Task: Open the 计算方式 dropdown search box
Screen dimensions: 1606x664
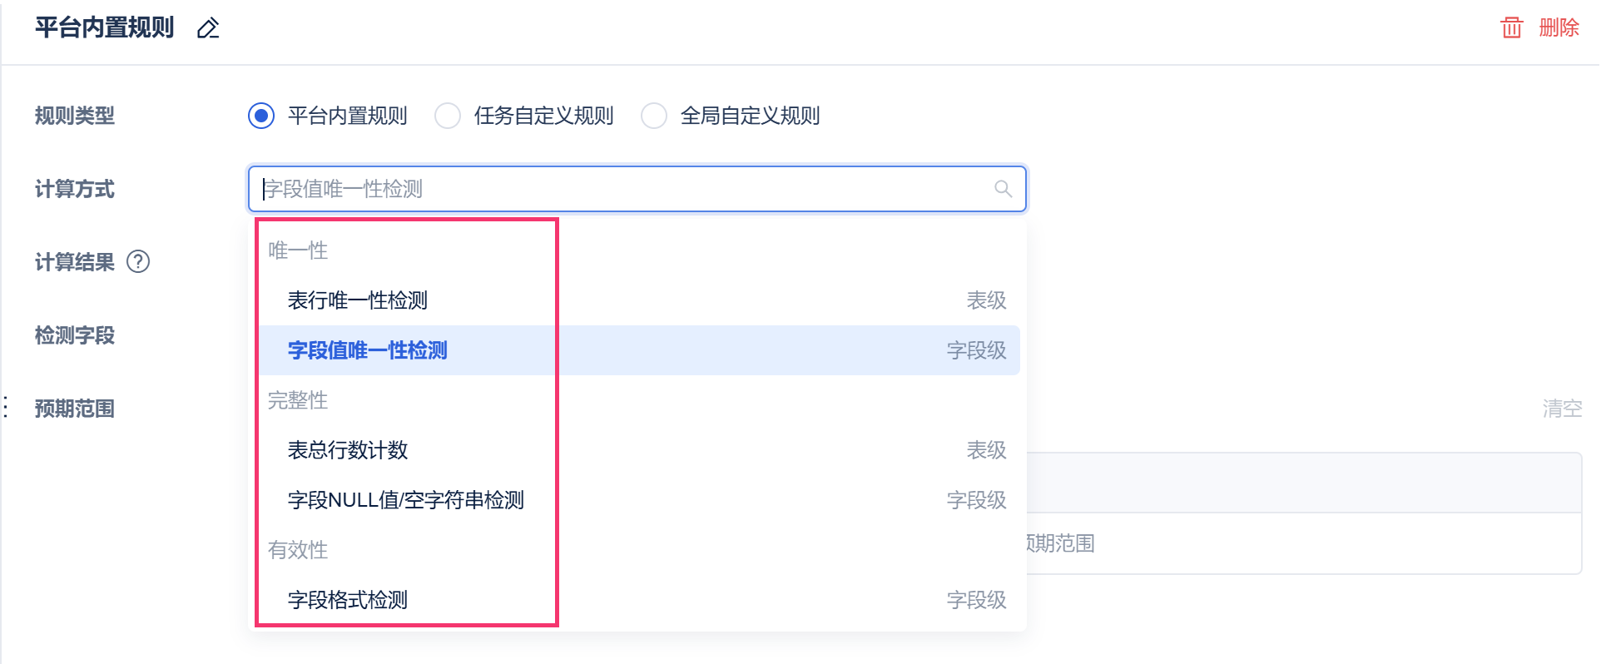Action: pos(637,189)
